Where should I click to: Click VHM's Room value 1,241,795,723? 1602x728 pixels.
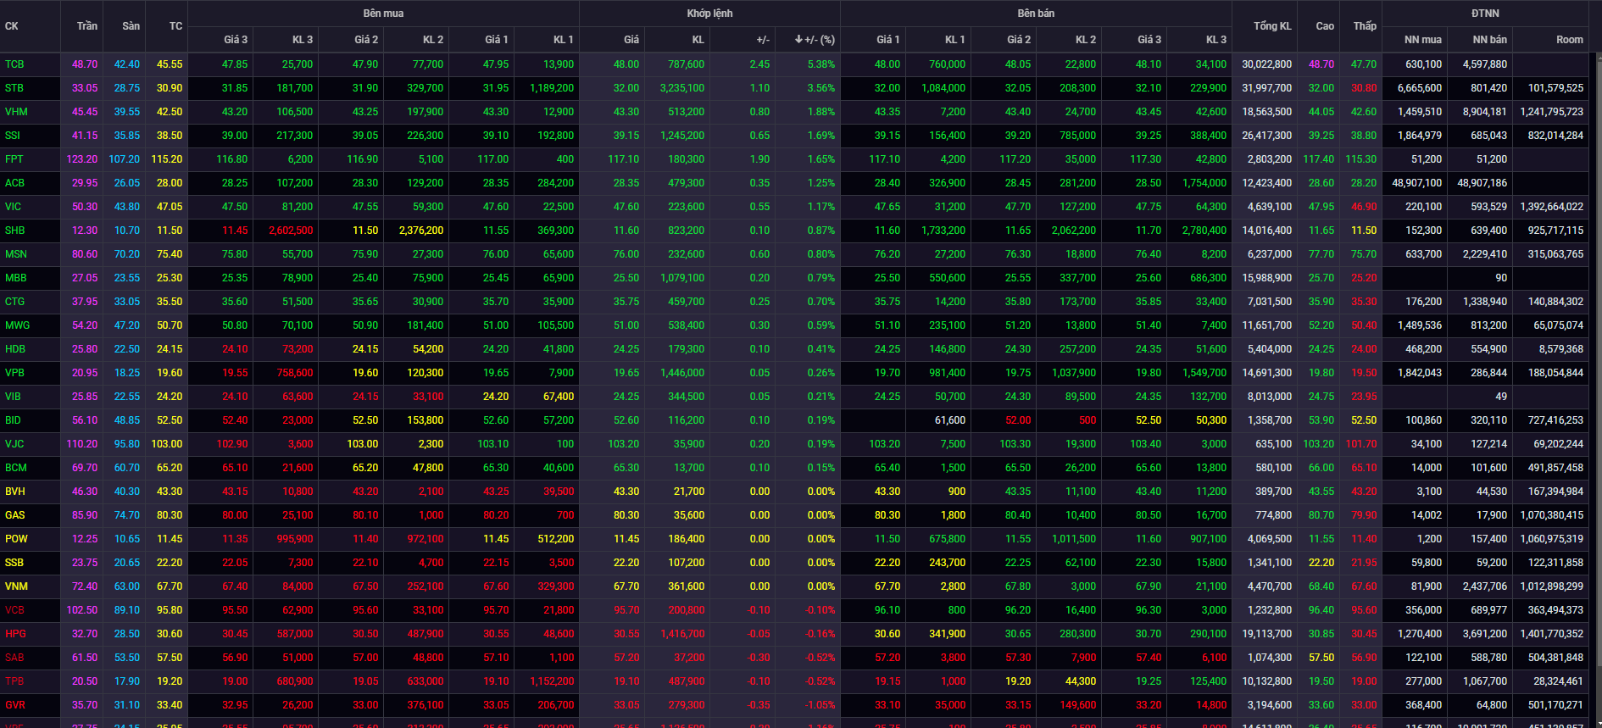click(1552, 112)
